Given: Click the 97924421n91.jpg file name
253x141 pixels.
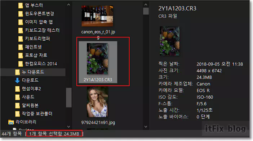Looking at the screenshot, I should click(x=98, y=123).
